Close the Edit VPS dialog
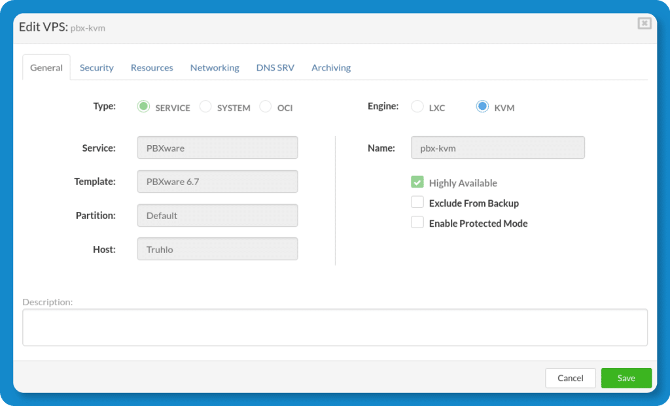670x406 pixels. (644, 23)
